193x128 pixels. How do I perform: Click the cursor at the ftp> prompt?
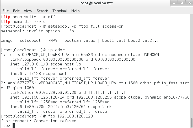click(14, 126)
